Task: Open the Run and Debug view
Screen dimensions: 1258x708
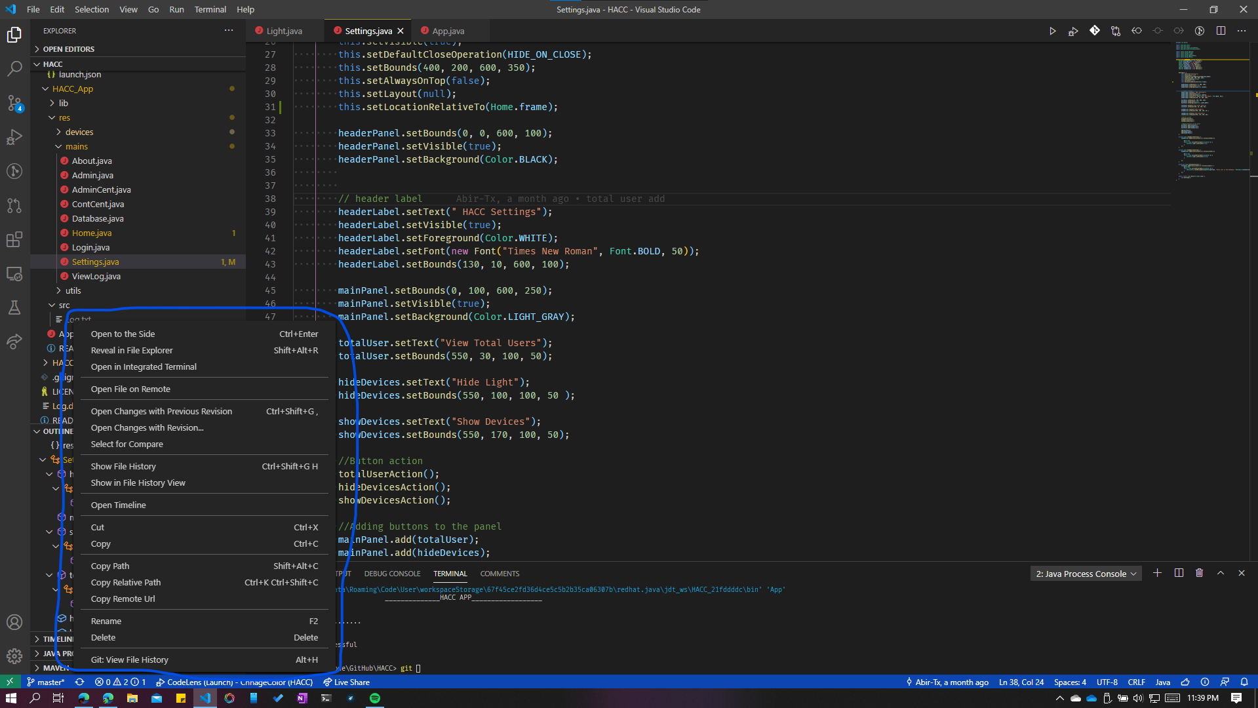Action: pyautogui.click(x=14, y=137)
